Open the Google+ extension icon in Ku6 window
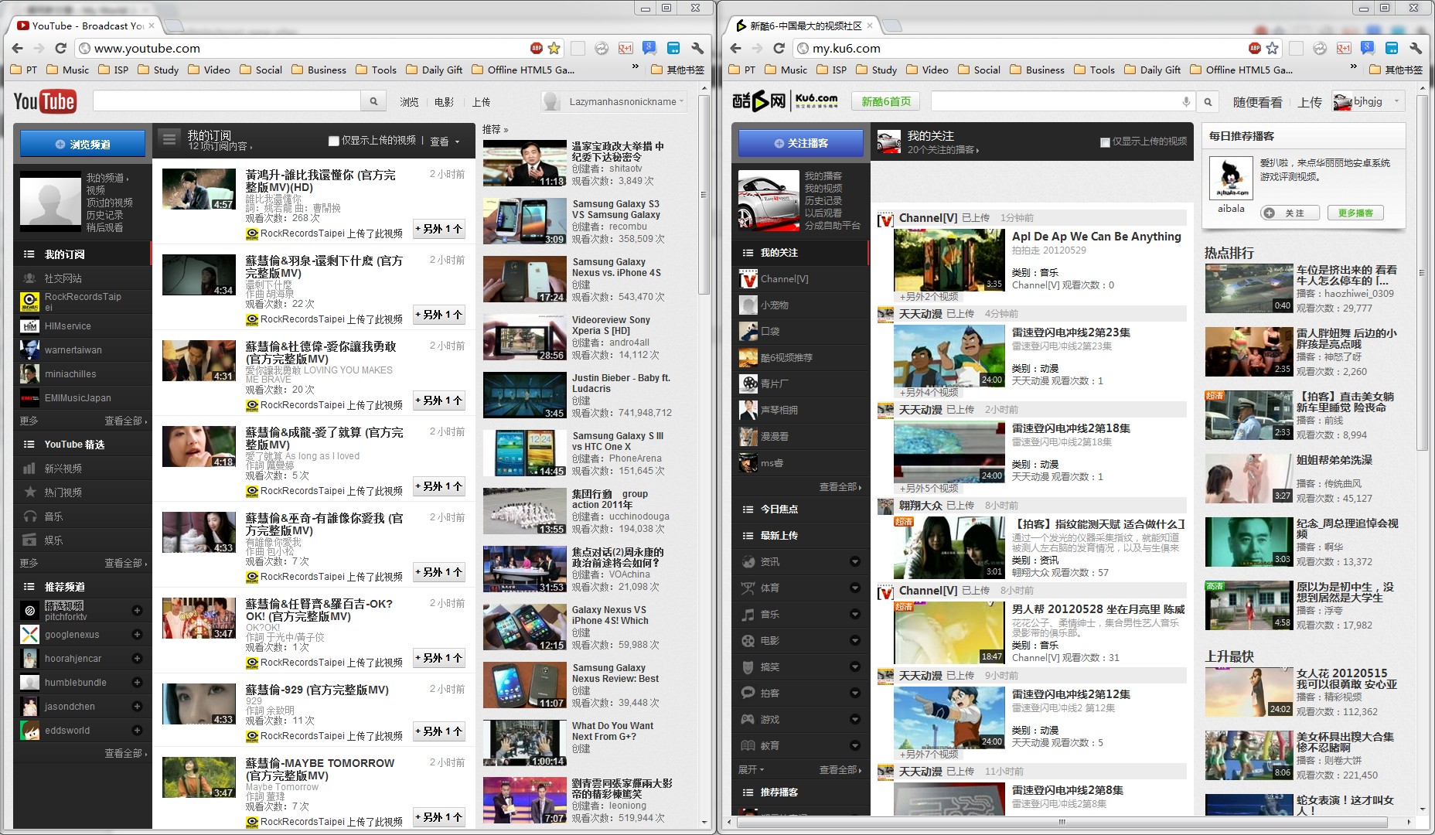 (1344, 48)
